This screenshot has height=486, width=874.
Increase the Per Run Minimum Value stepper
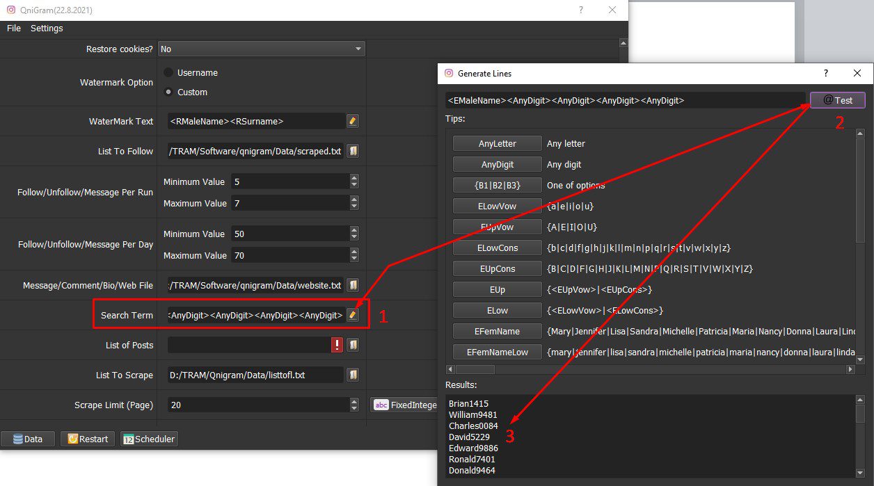tap(354, 178)
